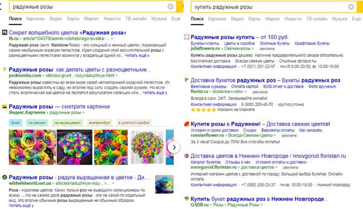Click the wildwildworld.net.ua result favicon
363x209 pixels.
(x=5, y=177)
